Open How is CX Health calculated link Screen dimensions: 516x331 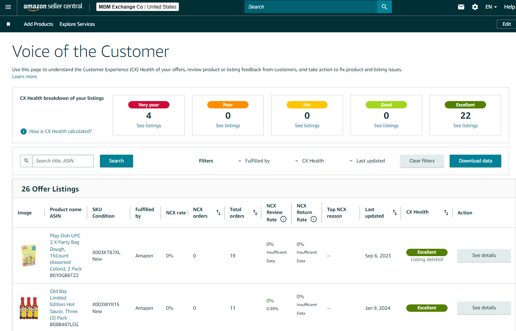pos(61,131)
